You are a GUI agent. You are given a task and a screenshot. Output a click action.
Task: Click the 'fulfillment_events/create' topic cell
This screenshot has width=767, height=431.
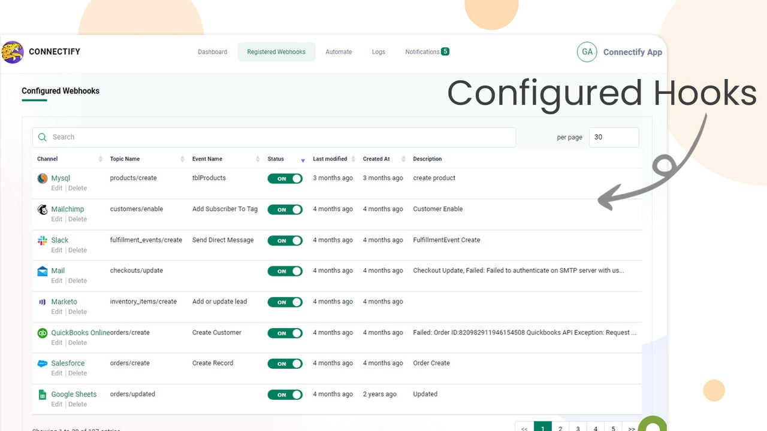[x=146, y=240]
